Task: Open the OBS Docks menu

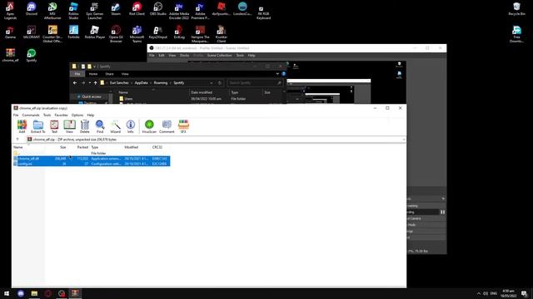Action: pyautogui.click(x=185, y=56)
